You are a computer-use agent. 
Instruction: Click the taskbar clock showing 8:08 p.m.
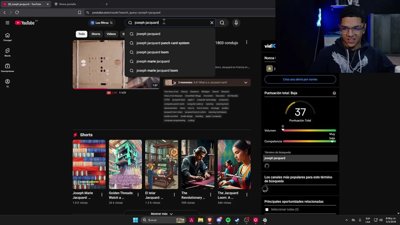click(391, 220)
